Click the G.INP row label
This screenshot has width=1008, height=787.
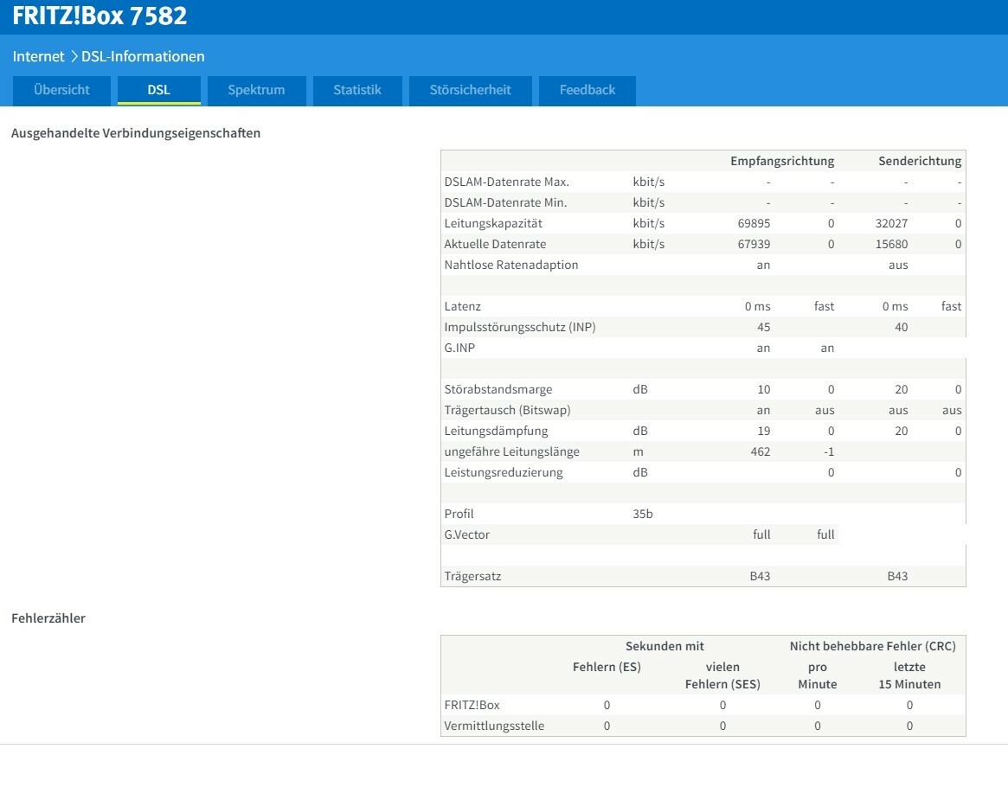click(459, 348)
